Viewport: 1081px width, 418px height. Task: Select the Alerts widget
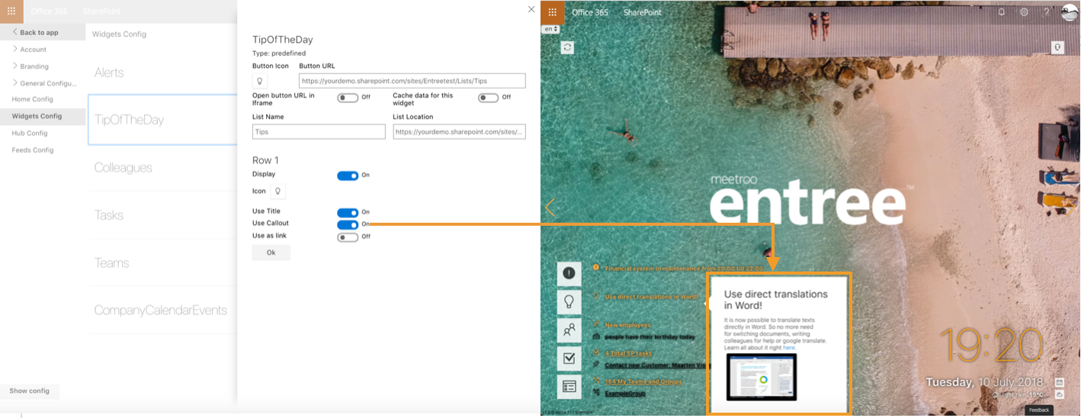[x=162, y=72]
